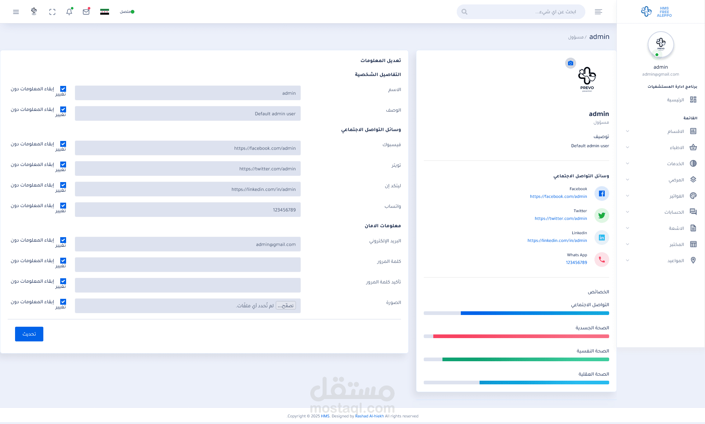Expand the الاقسام sidebar menu

coord(676,131)
